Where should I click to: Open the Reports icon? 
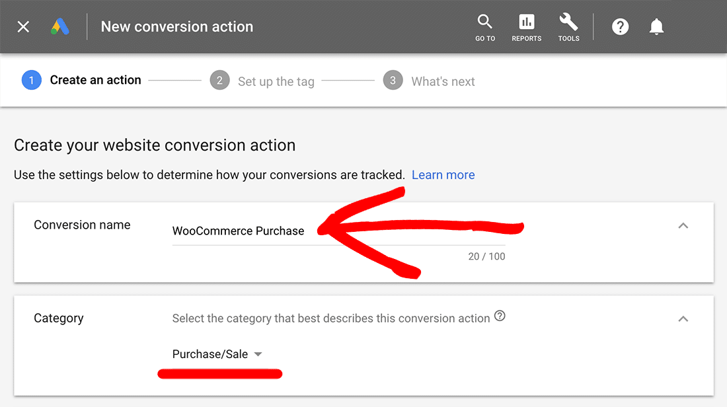point(526,28)
